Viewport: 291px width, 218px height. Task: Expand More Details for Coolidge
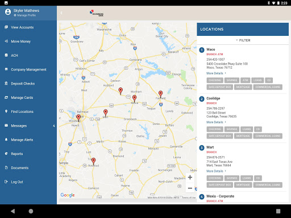point(216,122)
